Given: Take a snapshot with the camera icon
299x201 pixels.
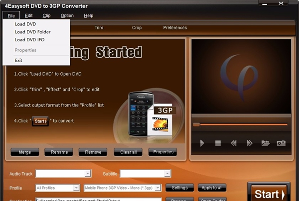Looking at the screenshot, I should click(x=281, y=143).
